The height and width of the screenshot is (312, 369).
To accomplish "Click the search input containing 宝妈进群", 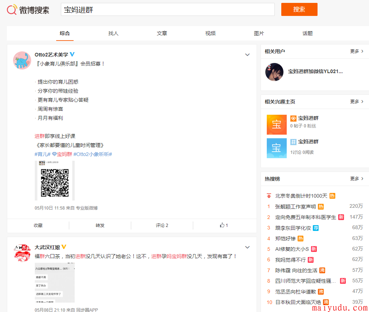I will coord(167,10).
